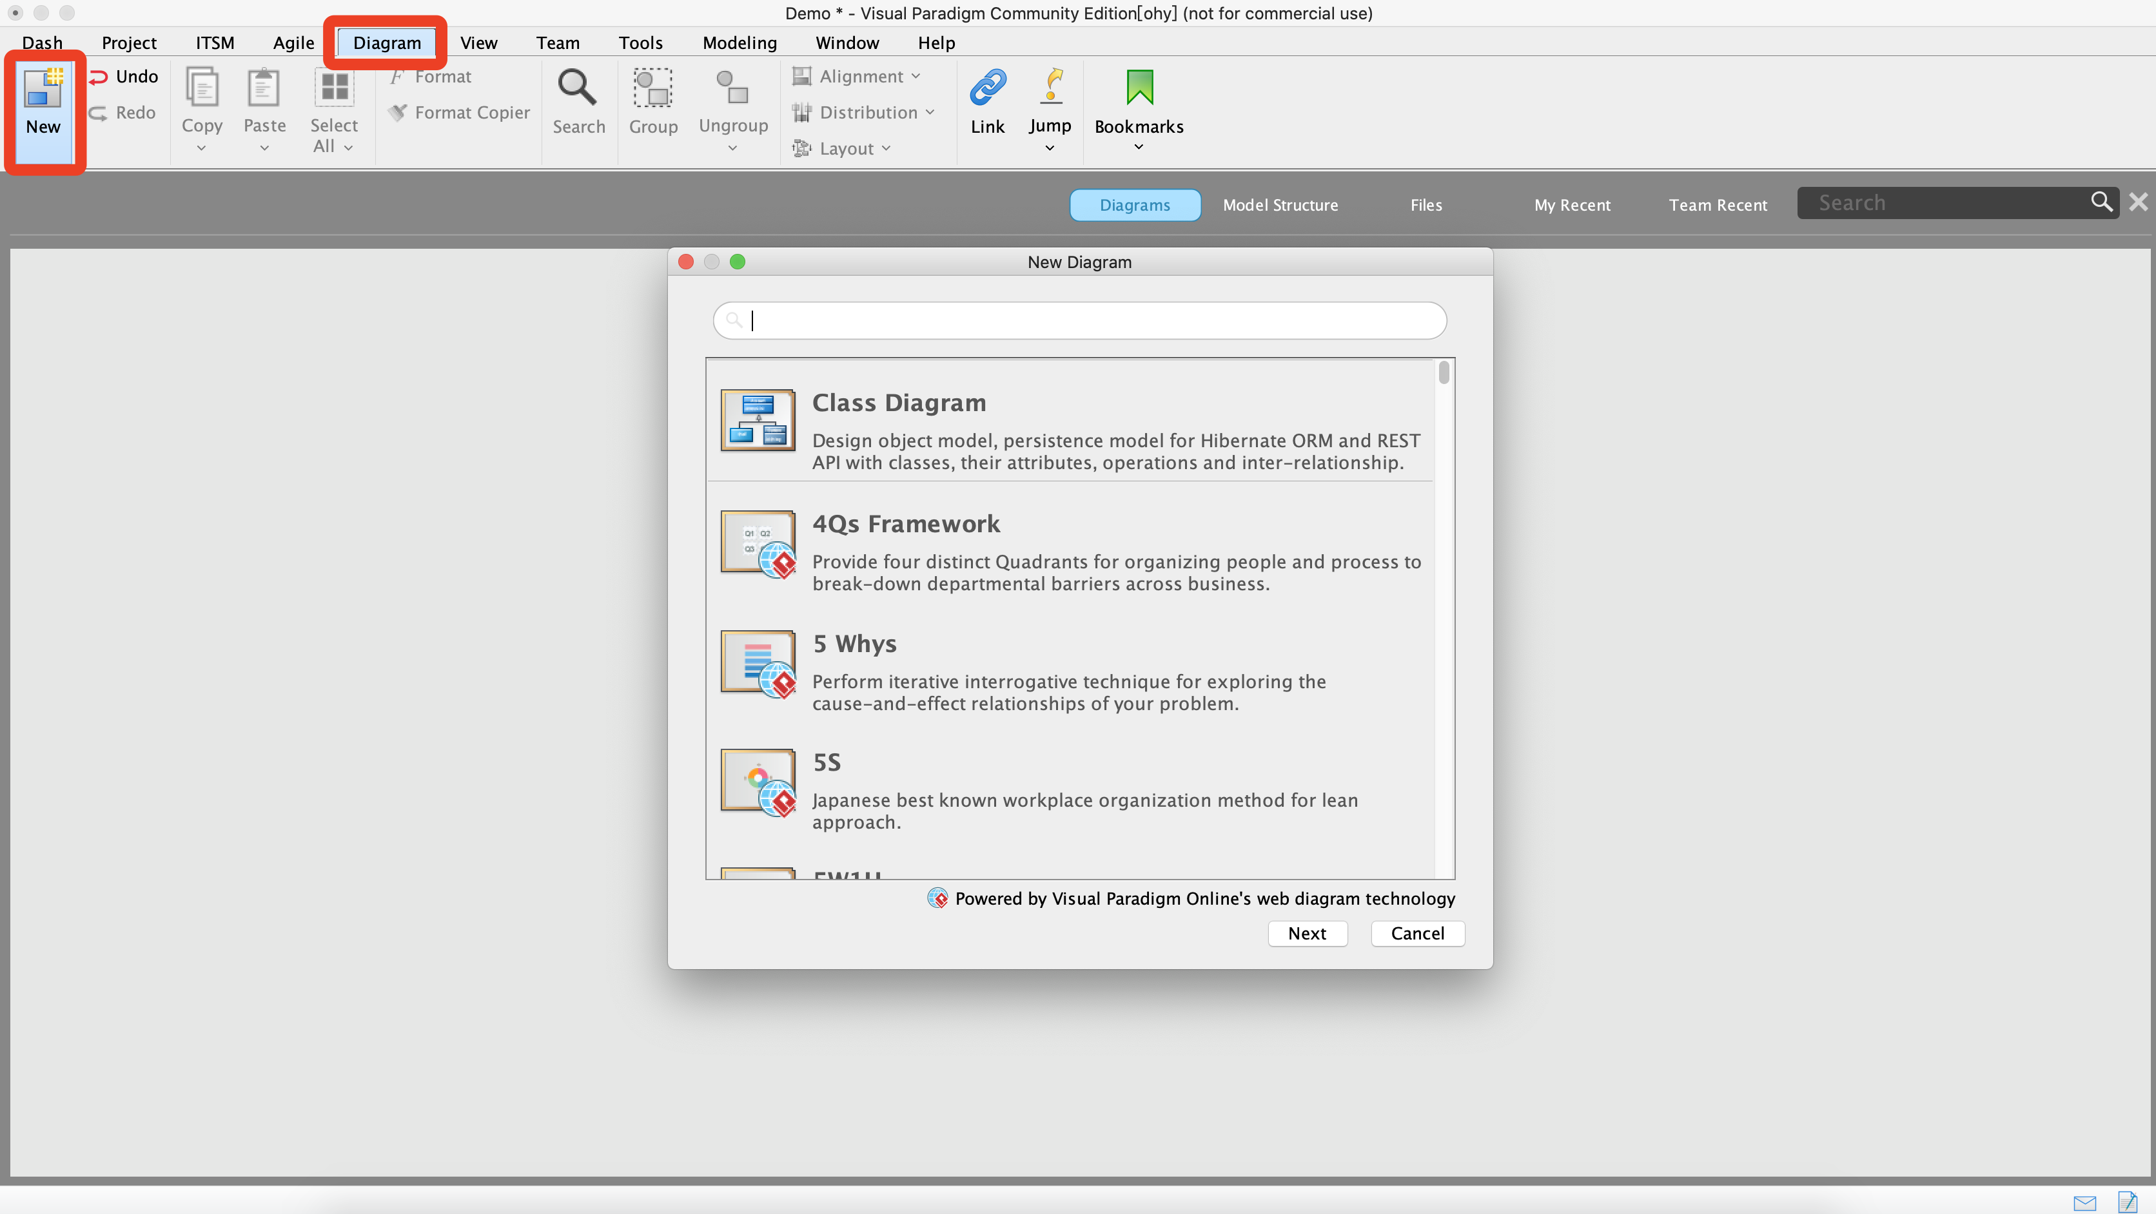Viewport: 2156px width, 1214px height.
Task: Click the New Diagram dialog green zoom button
Action: (x=738, y=262)
